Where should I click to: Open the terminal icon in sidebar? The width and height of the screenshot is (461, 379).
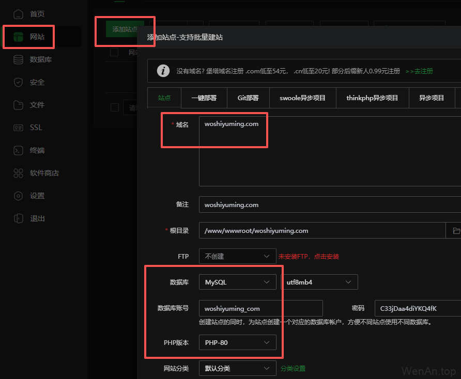pos(19,150)
